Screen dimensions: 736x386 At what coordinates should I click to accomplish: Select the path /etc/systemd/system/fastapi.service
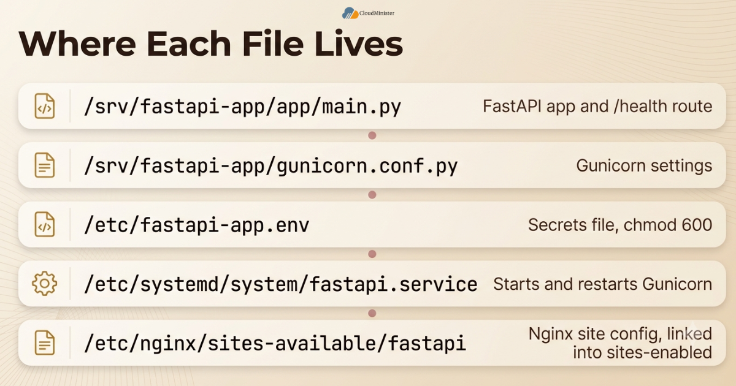tap(280, 284)
